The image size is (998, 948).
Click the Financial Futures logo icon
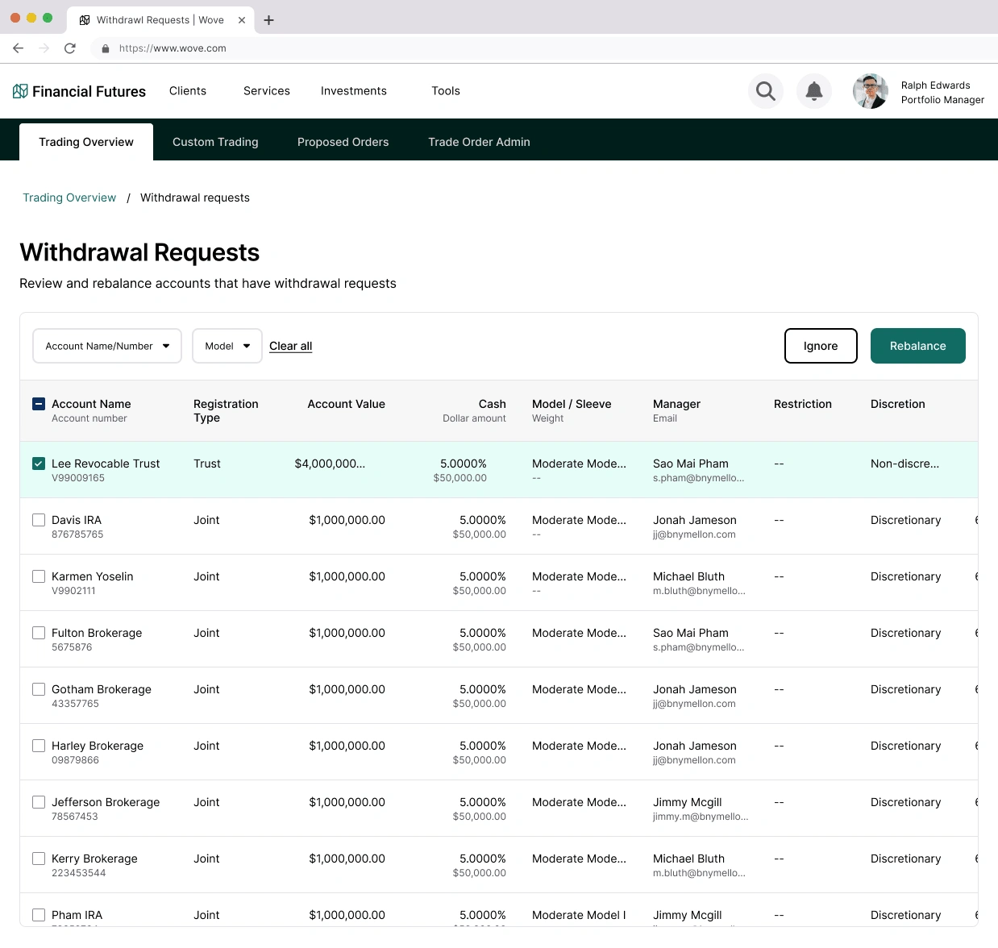pyautogui.click(x=20, y=91)
